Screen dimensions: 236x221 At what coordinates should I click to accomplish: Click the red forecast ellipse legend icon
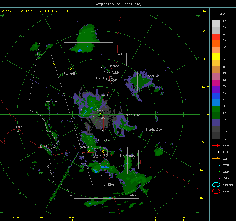point(216,191)
